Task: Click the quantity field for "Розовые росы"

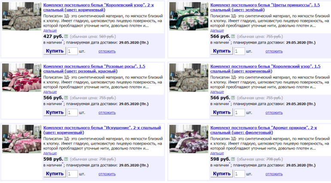Action: 72,112
